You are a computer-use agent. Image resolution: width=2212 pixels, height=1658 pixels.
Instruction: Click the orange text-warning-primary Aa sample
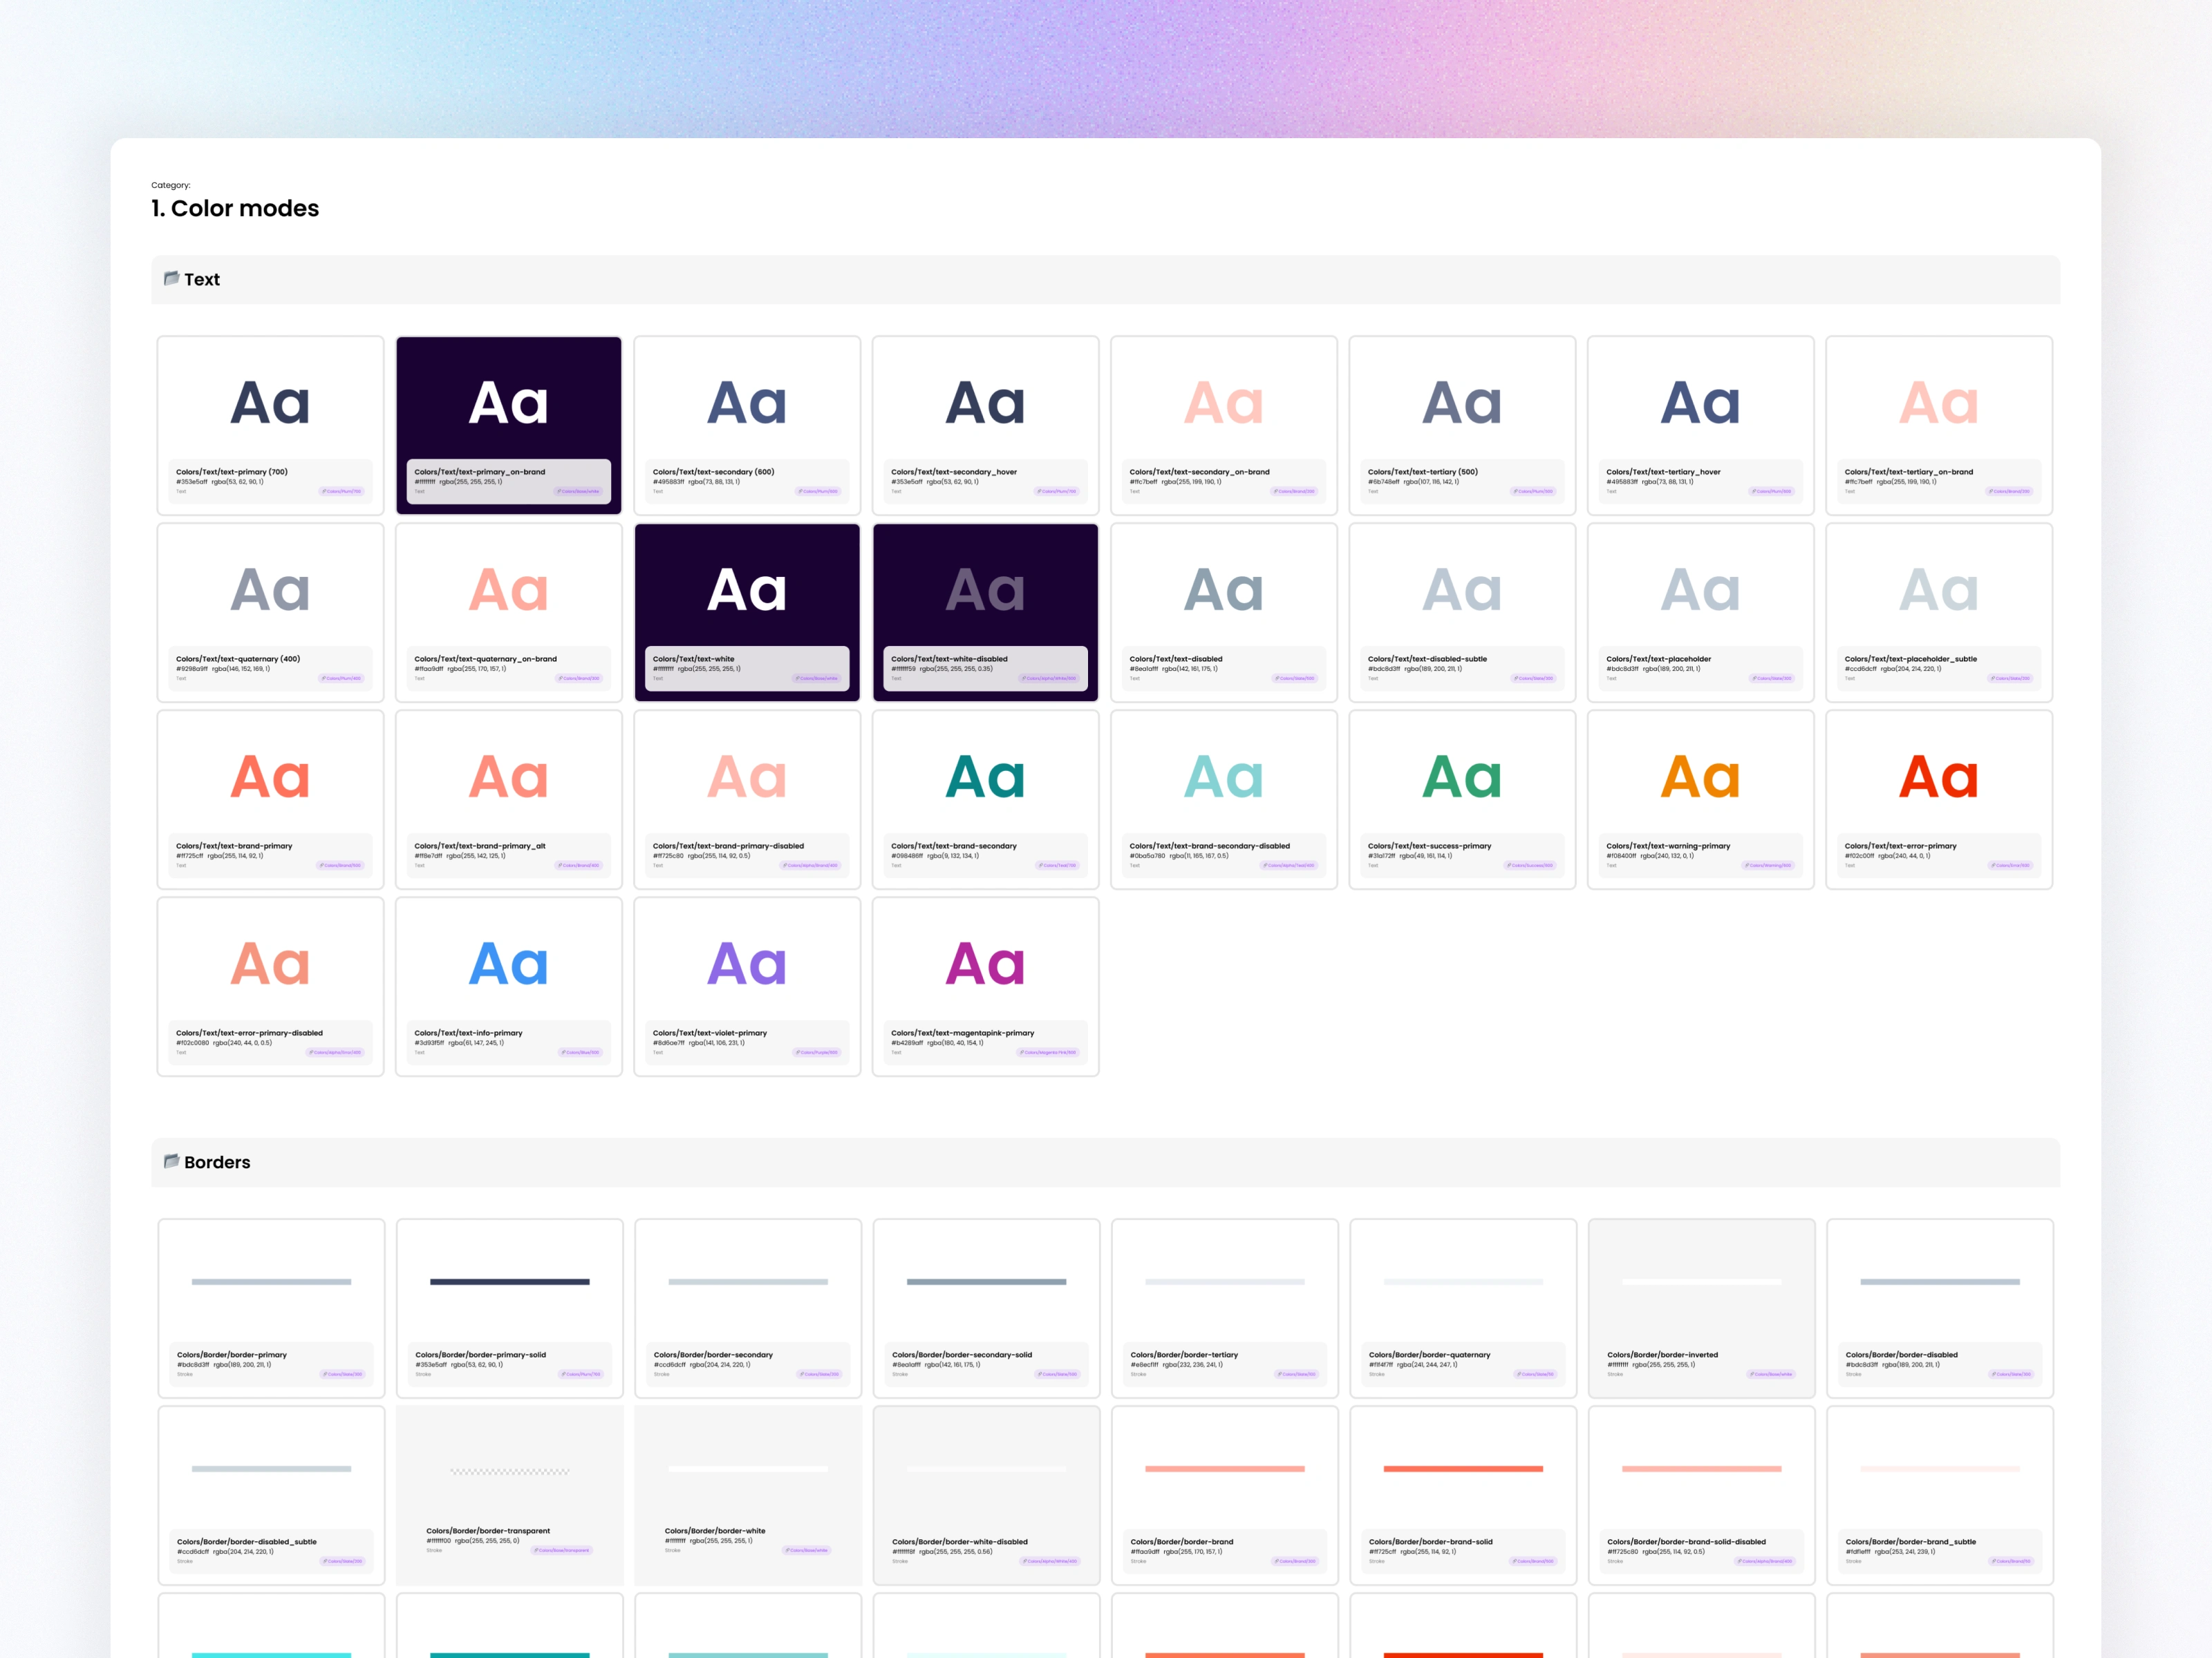pos(1700,777)
